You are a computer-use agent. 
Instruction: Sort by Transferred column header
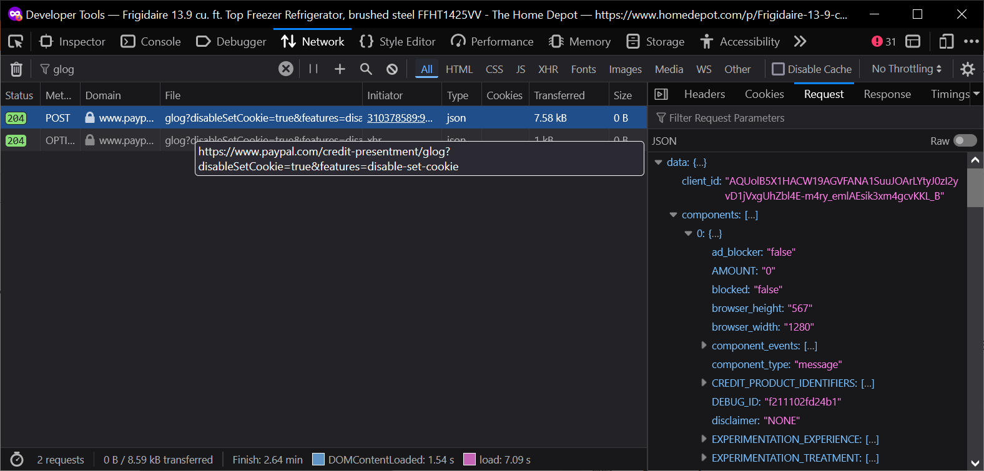click(568, 95)
